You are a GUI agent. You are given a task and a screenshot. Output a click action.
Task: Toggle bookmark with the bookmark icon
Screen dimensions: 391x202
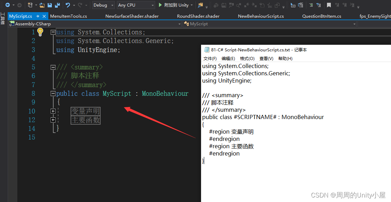(x=328, y=5)
